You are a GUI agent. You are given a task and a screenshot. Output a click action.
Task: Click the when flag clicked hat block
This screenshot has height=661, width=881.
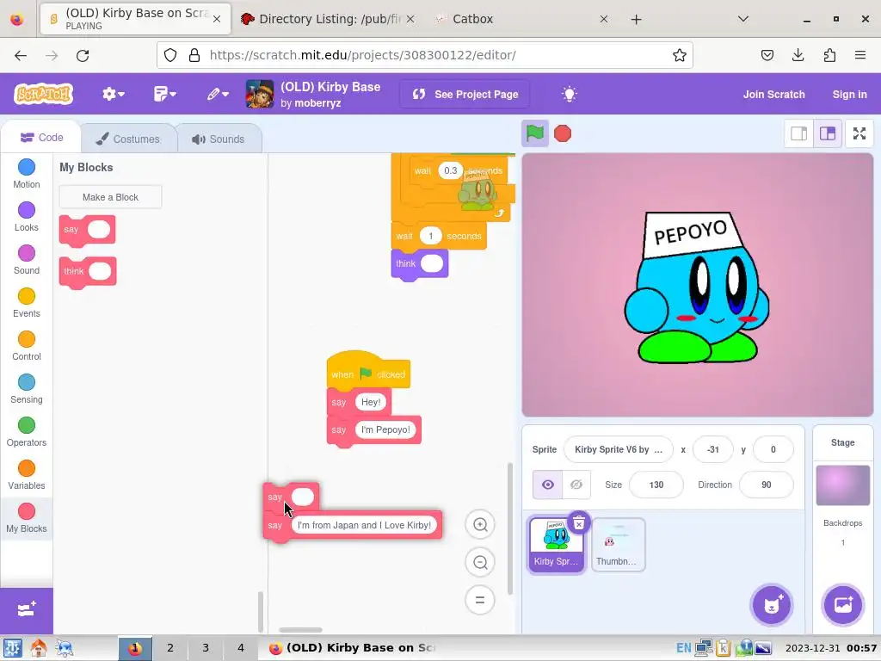tap(368, 371)
